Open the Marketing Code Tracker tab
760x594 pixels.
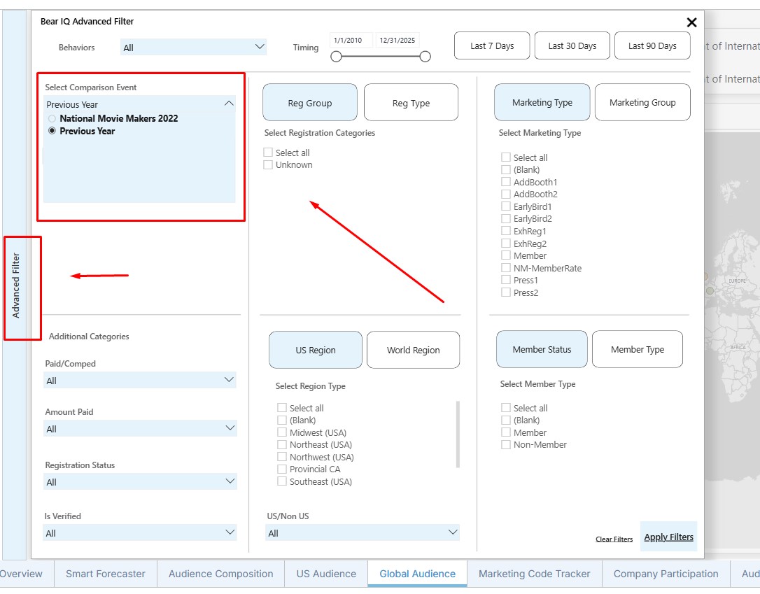pyautogui.click(x=535, y=574)
